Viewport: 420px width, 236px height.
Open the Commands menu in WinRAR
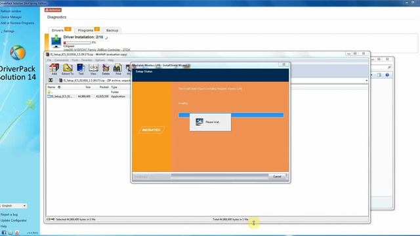click(61, 60)
